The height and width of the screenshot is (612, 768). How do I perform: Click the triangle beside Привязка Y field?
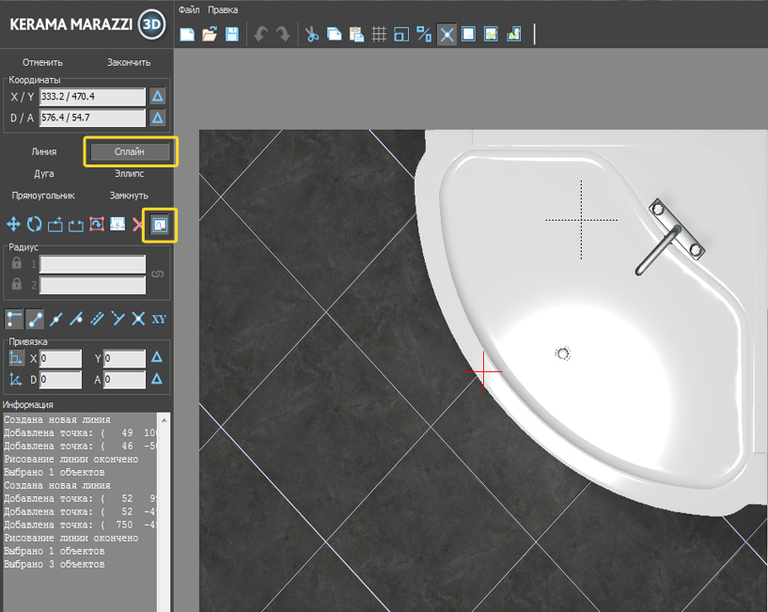click(157, 357)
